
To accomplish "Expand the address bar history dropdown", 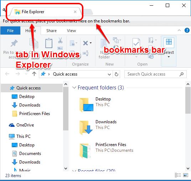I will [x=109, y=74].
